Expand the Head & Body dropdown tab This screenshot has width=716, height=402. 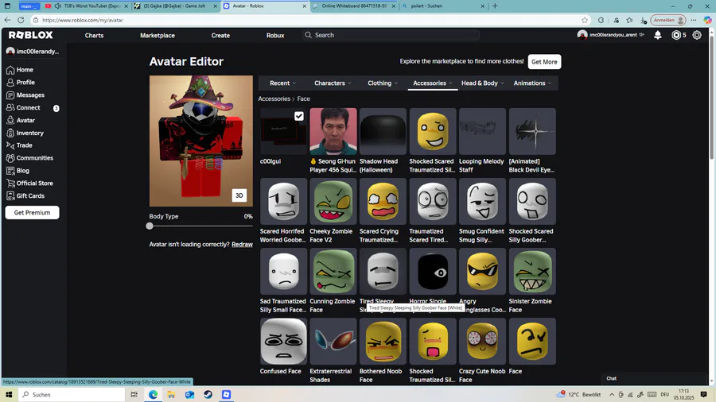coord(483,83)
